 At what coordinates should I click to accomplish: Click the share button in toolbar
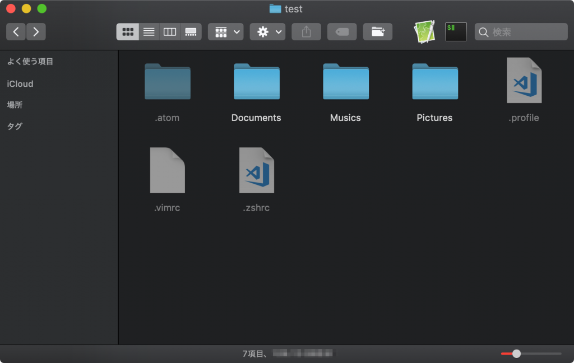[306, 32]
